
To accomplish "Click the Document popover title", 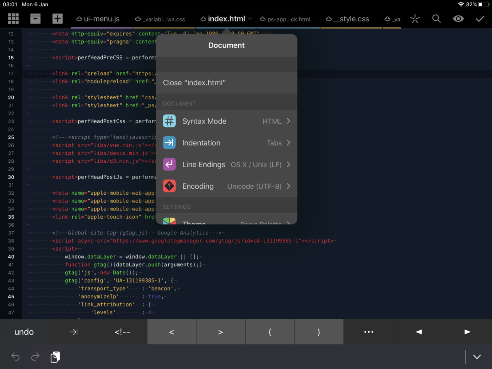I will pos(226,45).
